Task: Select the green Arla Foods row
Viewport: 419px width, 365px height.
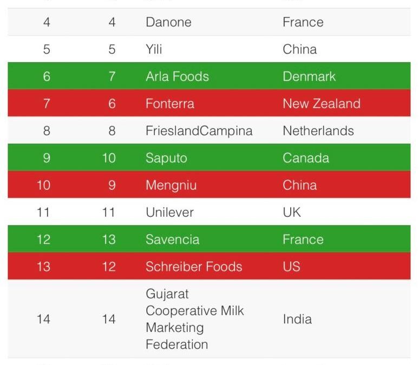Action: pyautogui.click(x=209, y=76)
